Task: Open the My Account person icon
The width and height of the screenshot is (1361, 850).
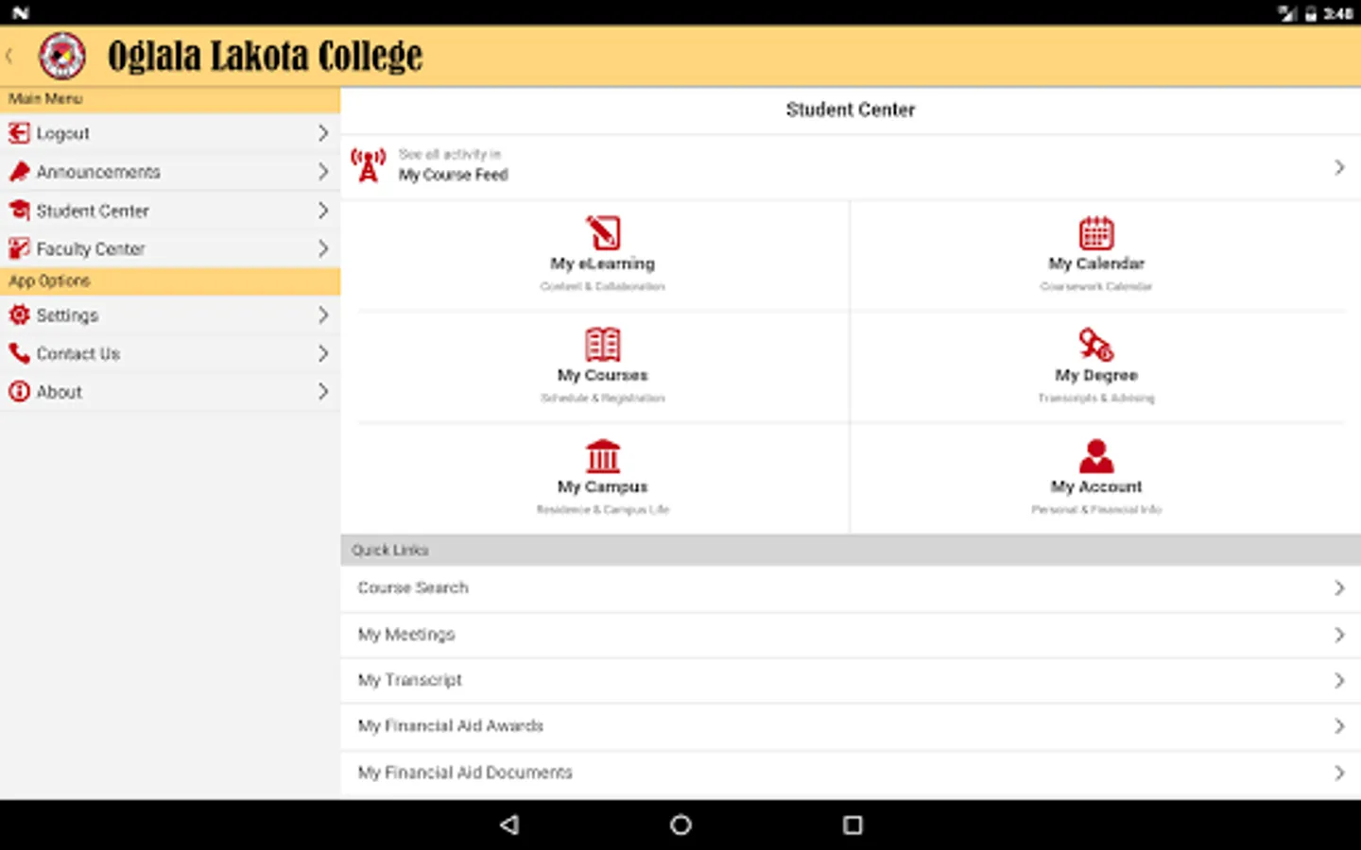Action: click(x=1096, y=455)
